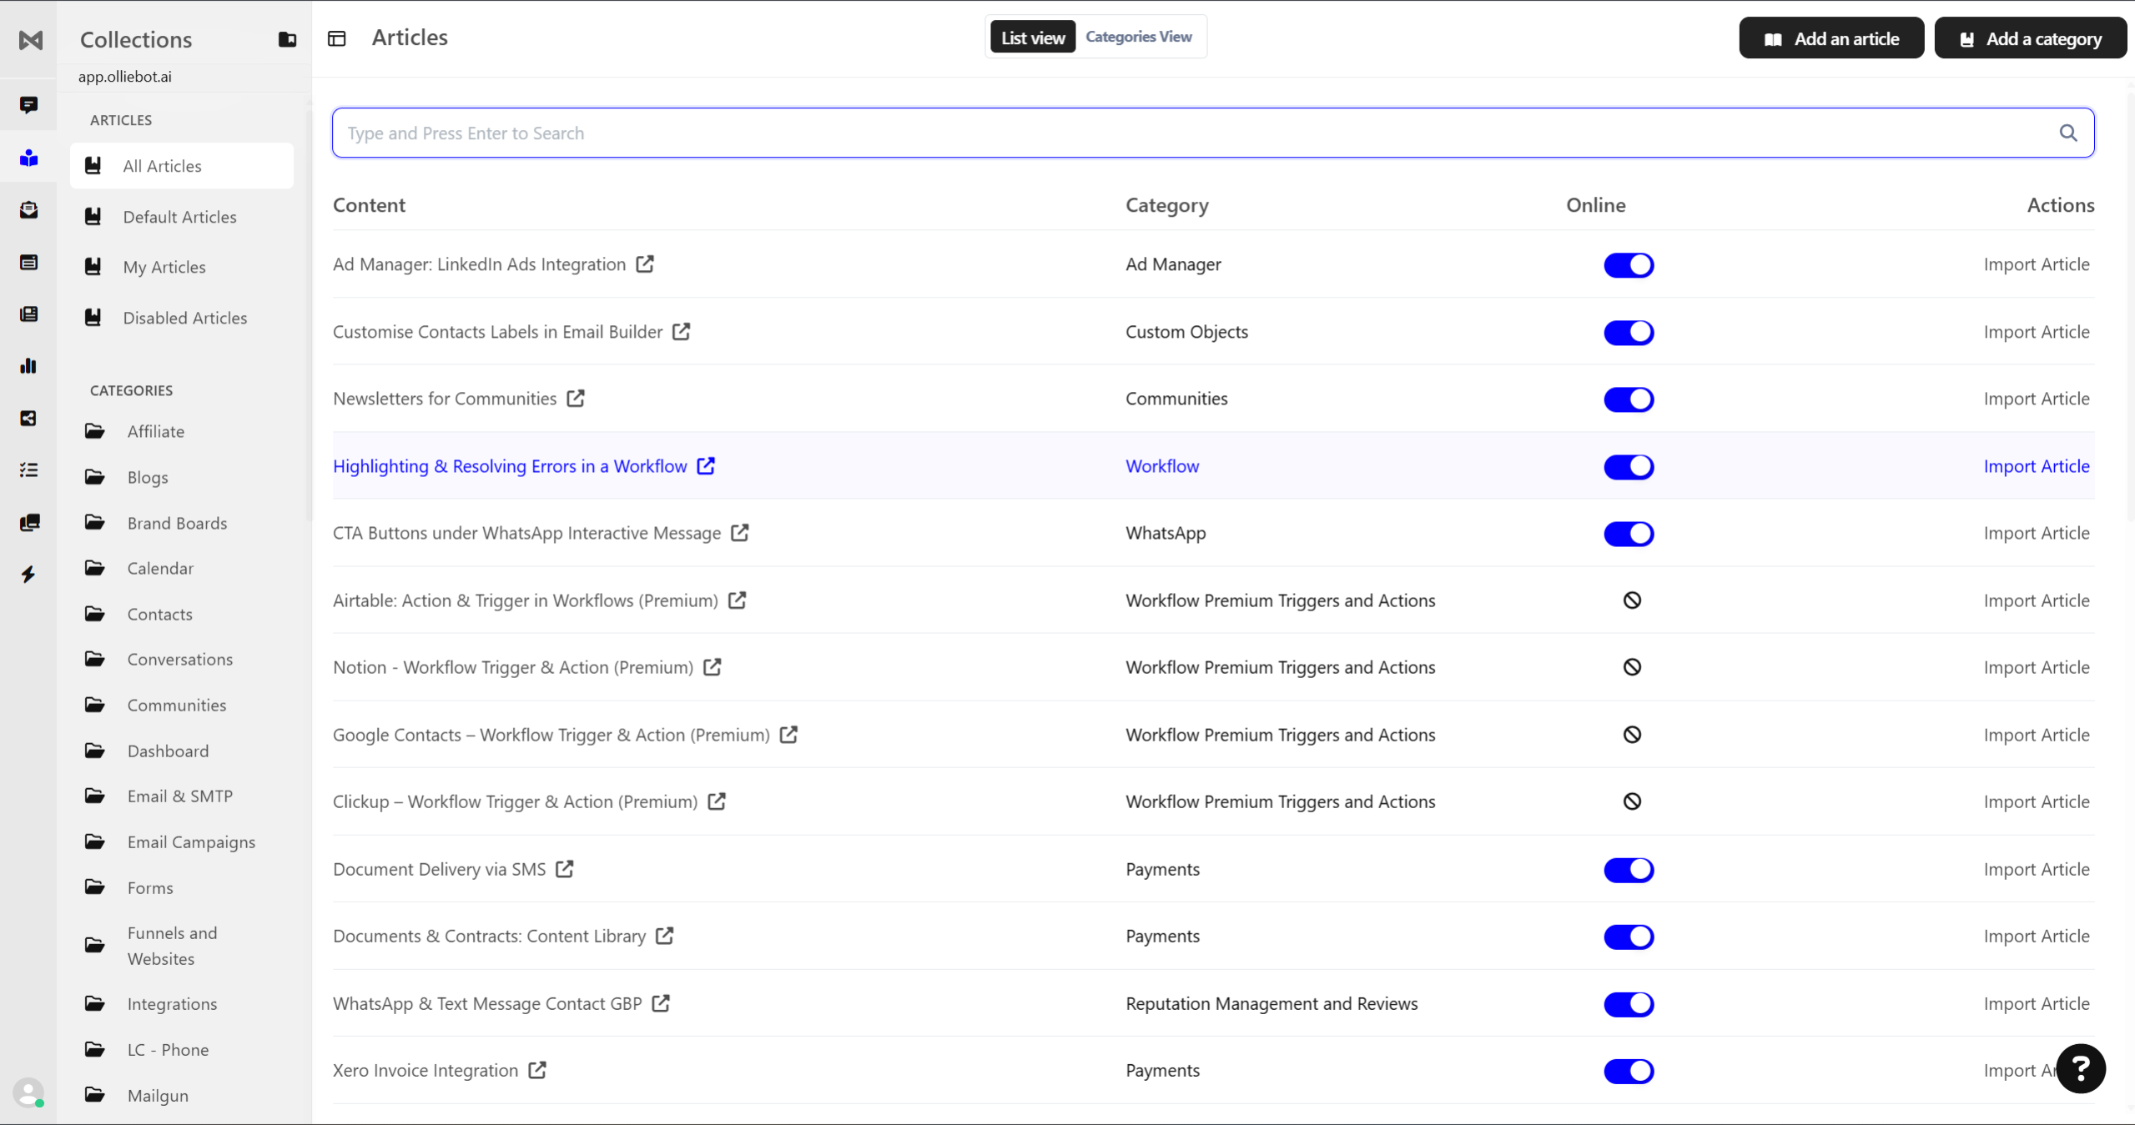The width and height of the screenshot is (2135, 1125).
Task: Switch to Categories View tab
Action: tap(1138, 37)
